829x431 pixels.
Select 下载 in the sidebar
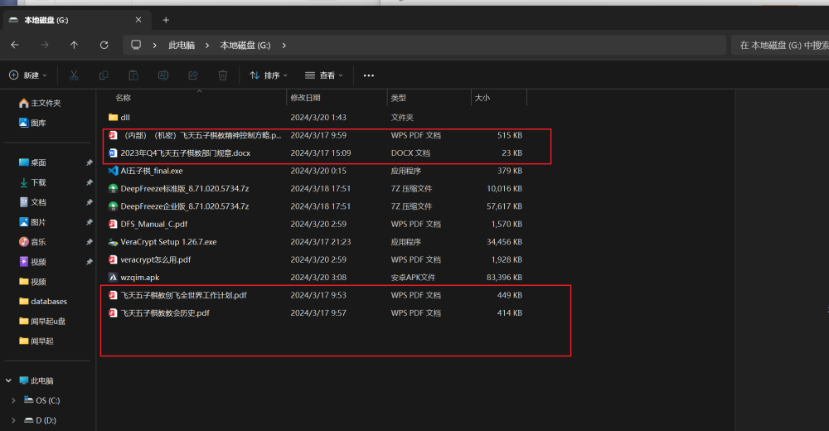click(x=38, y=182)
